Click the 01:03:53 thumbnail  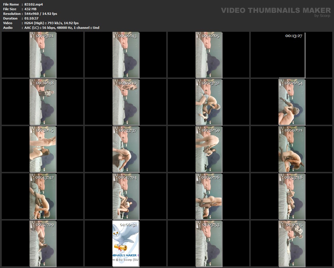pyautogui.click(x=209, y=244)
